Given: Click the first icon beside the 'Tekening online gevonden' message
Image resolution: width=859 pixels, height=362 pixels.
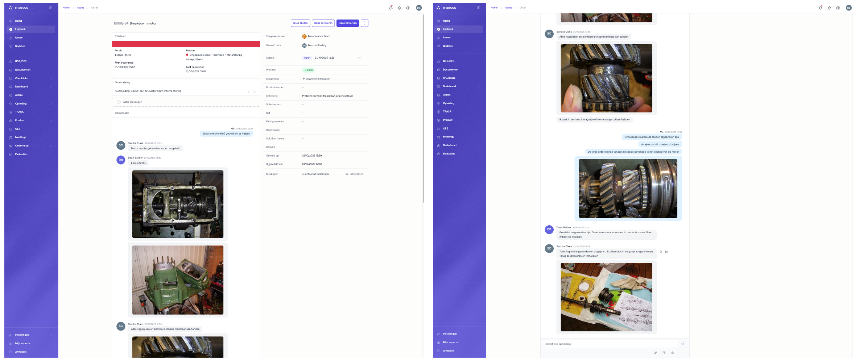Looking at the screenshot, I should click(x=661, y=252).
